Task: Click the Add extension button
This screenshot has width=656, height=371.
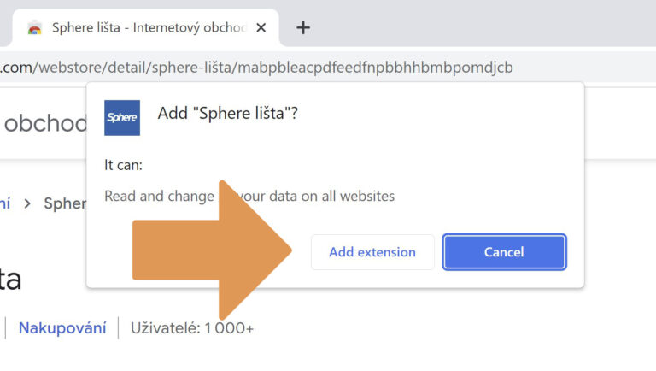Action: [372, 252]
